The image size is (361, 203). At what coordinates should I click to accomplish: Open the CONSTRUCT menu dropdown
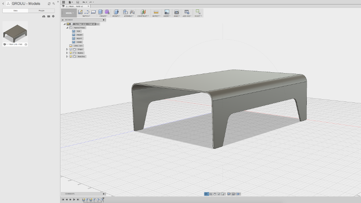point(143,16)
